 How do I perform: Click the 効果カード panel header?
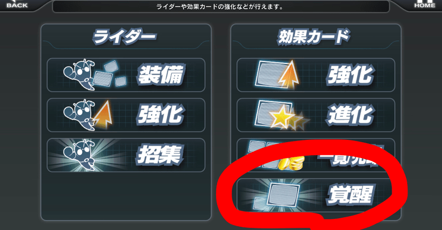pyautogui.click(x=314, y=37)
